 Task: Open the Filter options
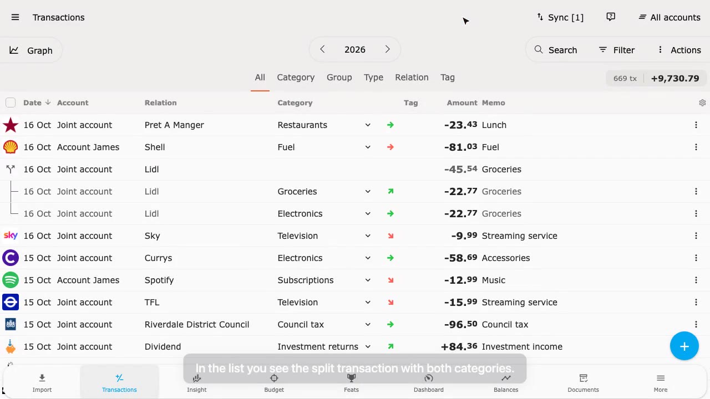tap(617, 50)
